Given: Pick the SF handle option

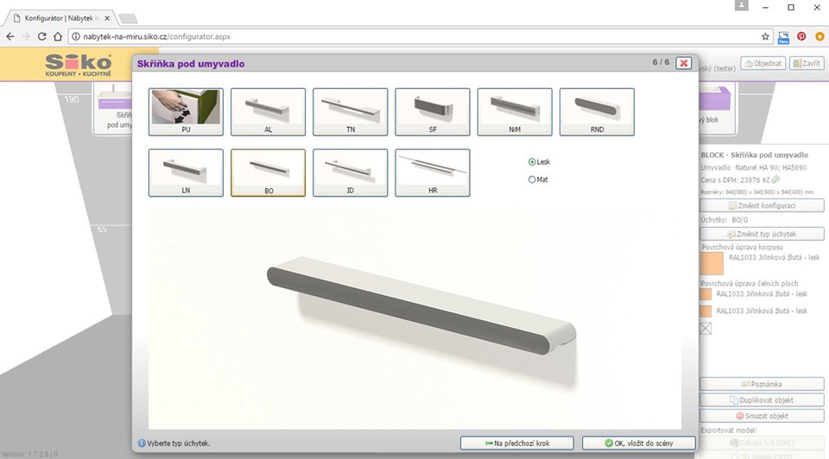Looking at the screenshot, I should (433, 112).
